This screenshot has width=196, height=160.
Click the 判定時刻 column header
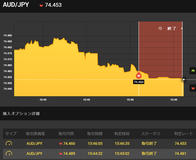pos(122,134)
